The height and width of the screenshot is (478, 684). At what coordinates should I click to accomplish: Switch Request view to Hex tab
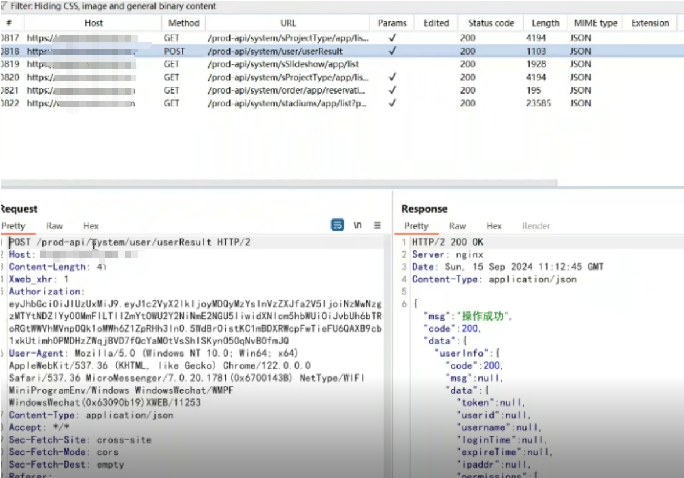click(x=91, y=226)
